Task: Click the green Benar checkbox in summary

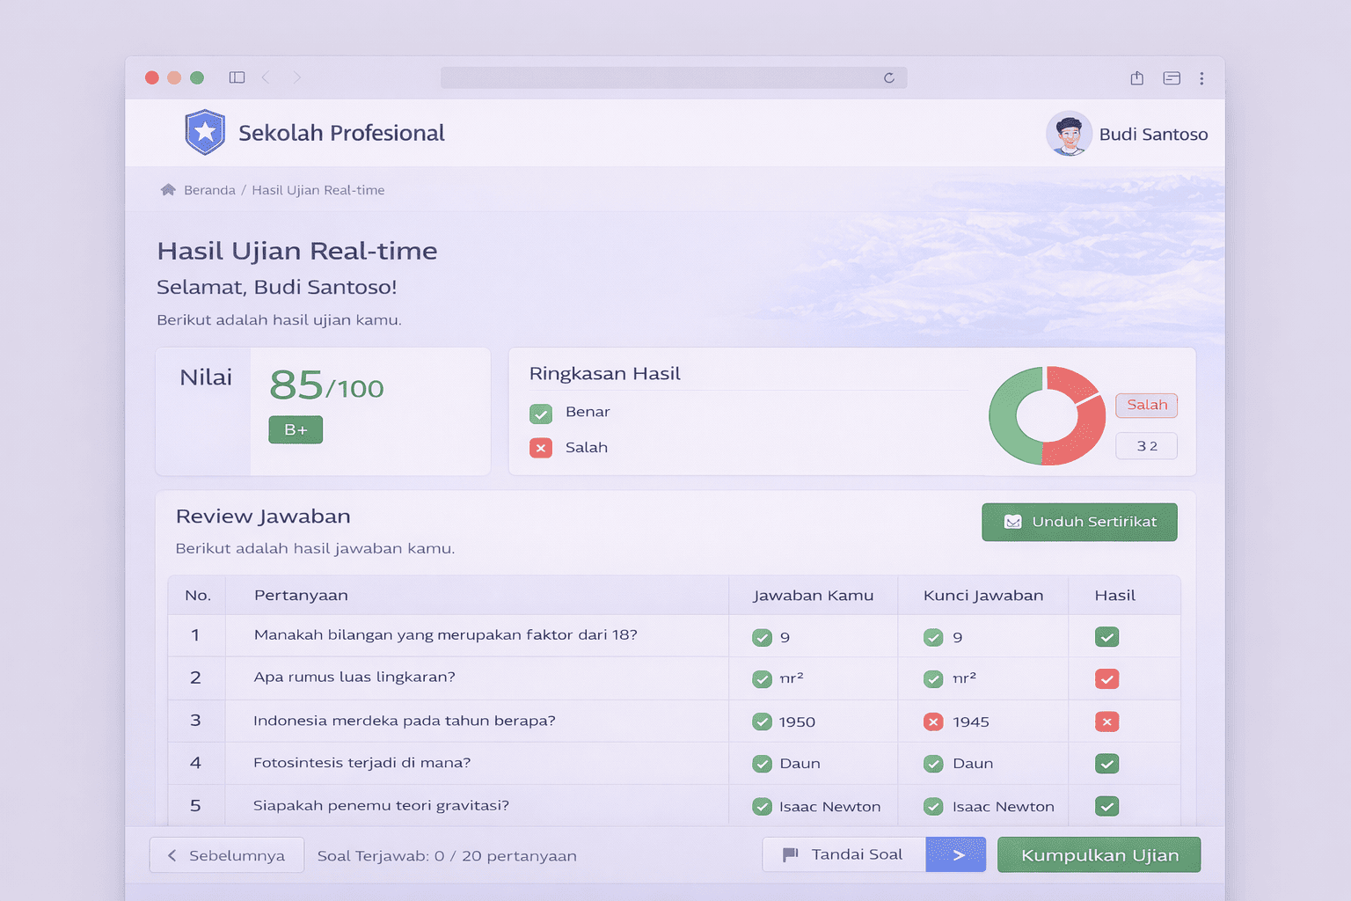Action: point(541,413)
